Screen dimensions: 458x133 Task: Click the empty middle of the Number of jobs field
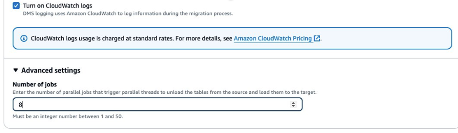click(157, 105)
